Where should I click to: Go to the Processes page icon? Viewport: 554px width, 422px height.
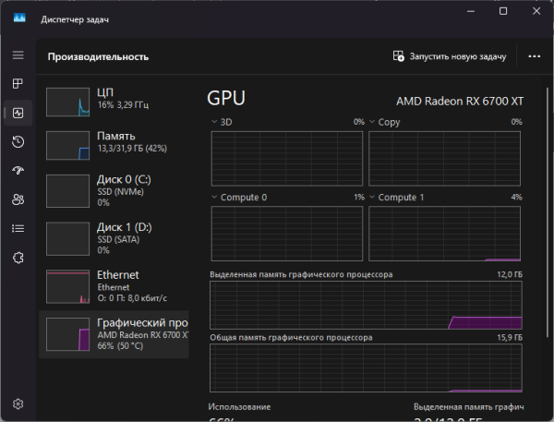[x=18, y=84]
